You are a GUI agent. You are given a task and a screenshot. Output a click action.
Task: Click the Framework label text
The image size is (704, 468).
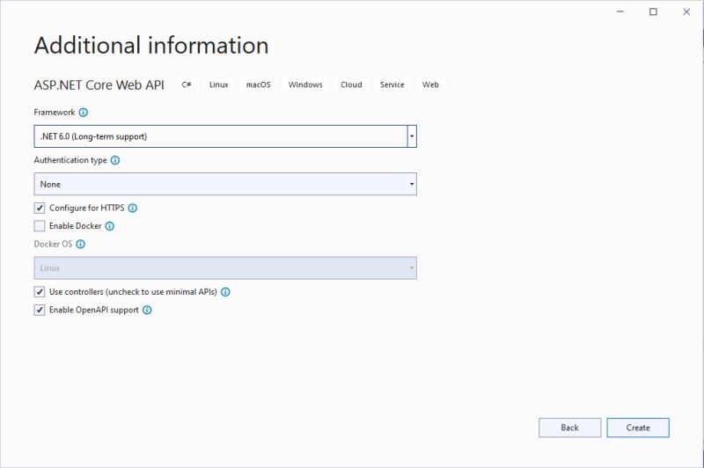(x=55, y=113)
